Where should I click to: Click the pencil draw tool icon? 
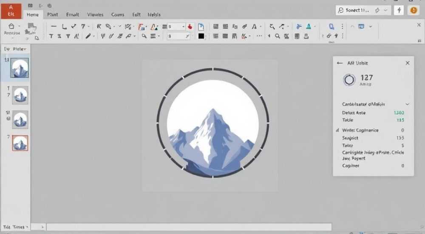click(x=88, y=36)
